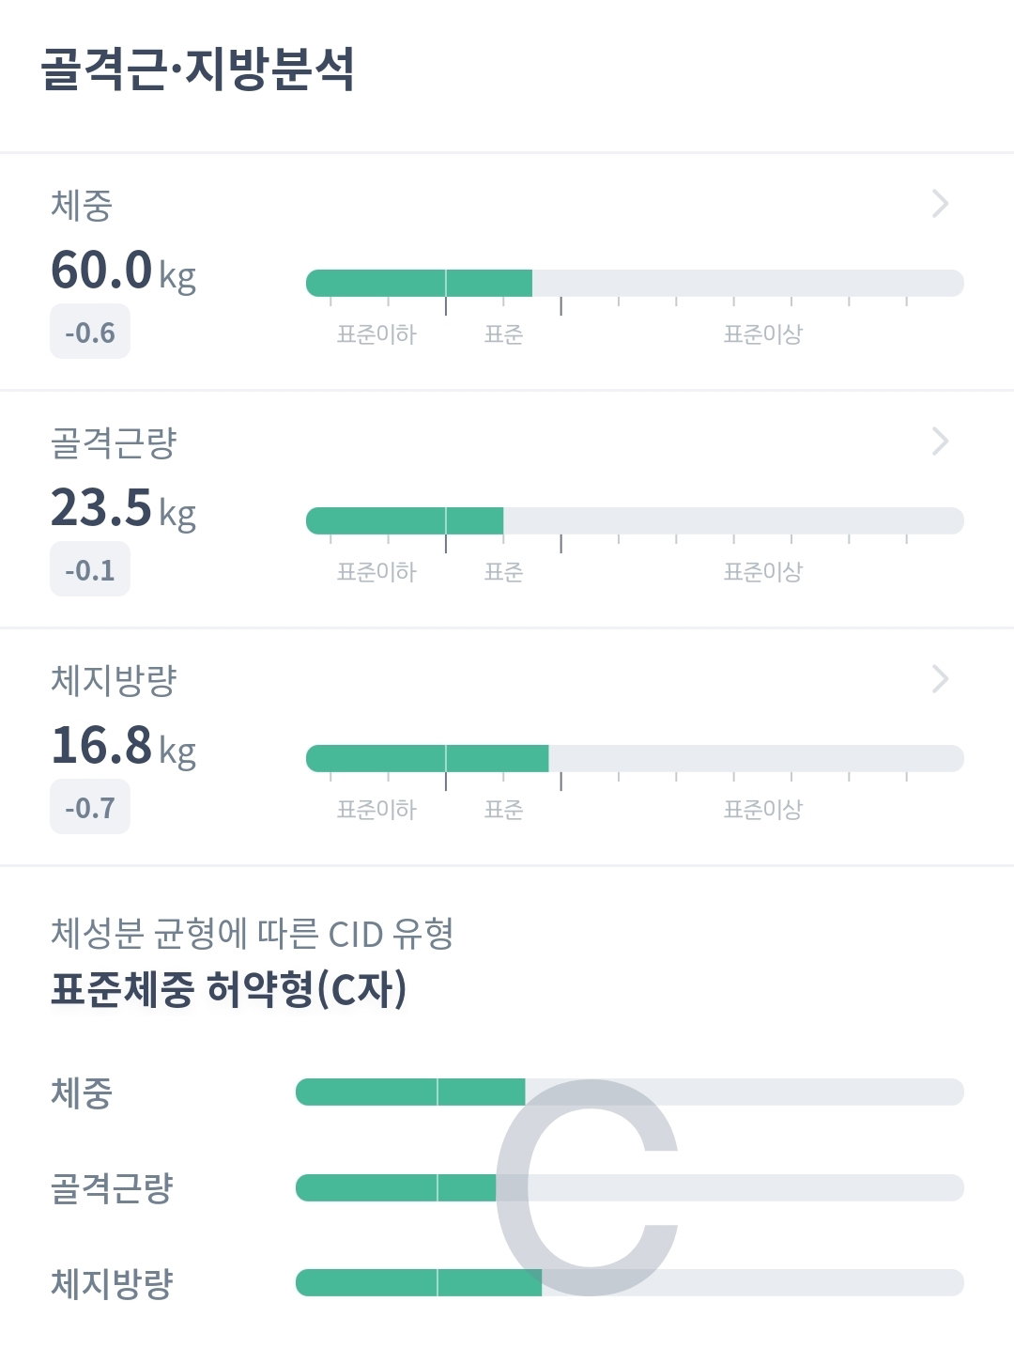Click the 체중 range progress bar
This screenshot has width=1014, height=1348.
pos(635,283)
